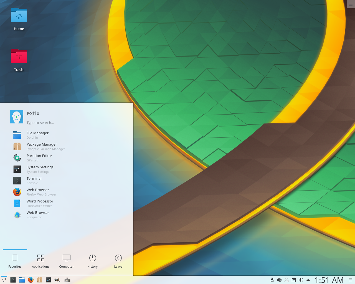355x284 pixels.
Task: Open the clipboard tray icon
Action: click(x=294, y=280)
